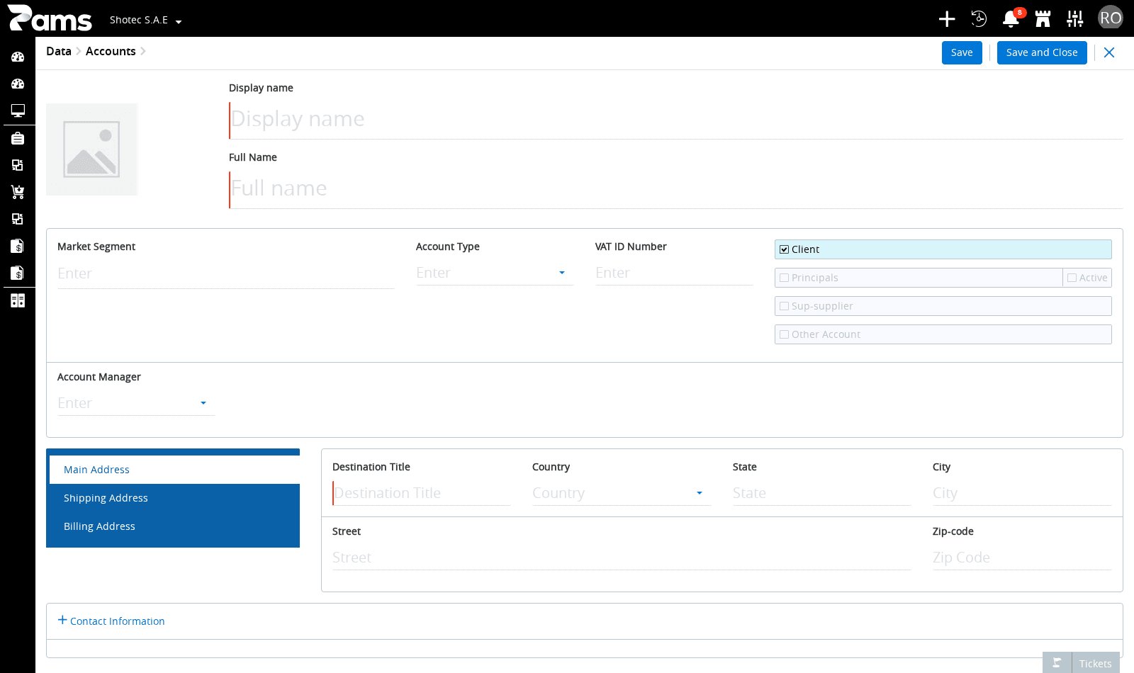This screenshot has height=673, width=1134.
Task: Focus the Full Name input field
Action: [x=676, y=188]
